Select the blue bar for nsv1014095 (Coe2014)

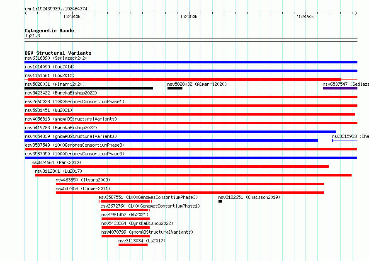click(191, 71)
